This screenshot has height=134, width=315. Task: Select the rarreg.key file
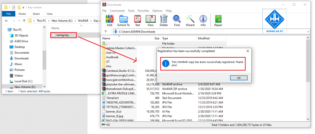click(x=63, y=35)
